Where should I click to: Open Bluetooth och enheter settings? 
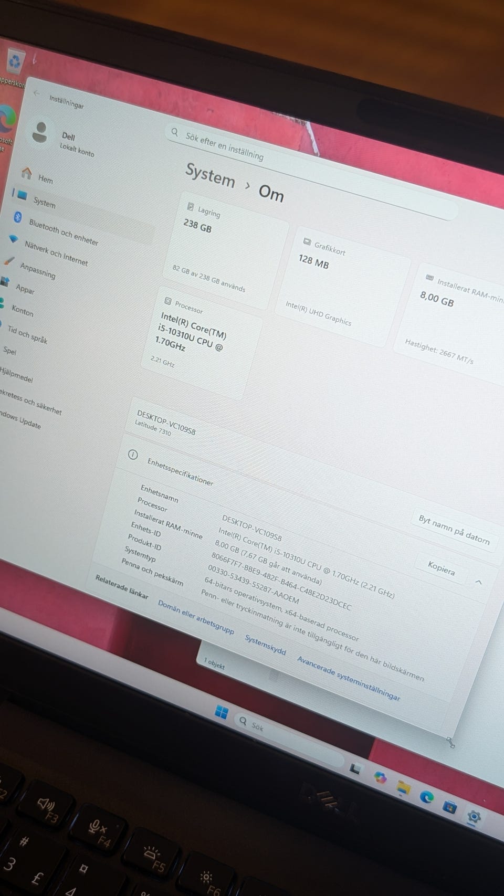point(64,232)
